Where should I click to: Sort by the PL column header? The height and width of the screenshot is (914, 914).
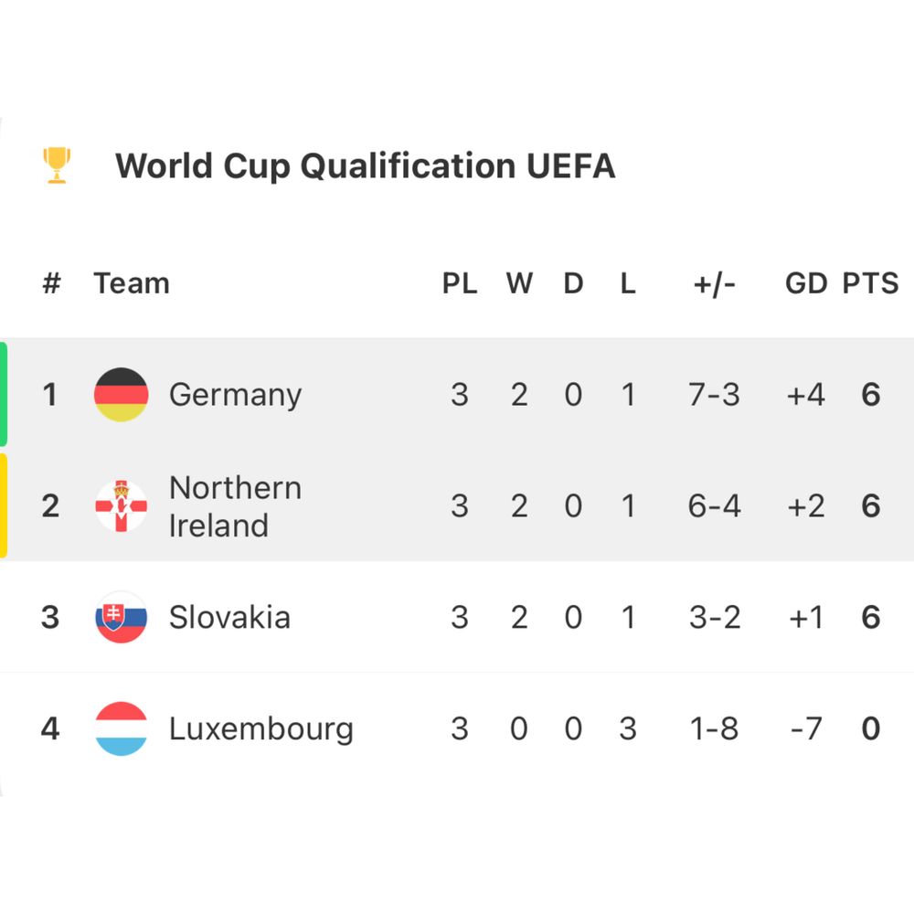(460, 283)
